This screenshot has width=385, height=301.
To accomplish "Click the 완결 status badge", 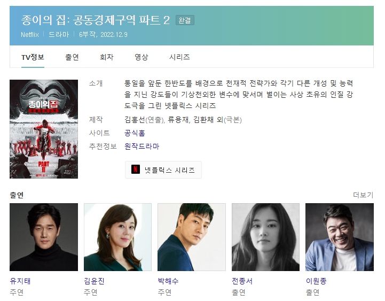I will point(185,20).
